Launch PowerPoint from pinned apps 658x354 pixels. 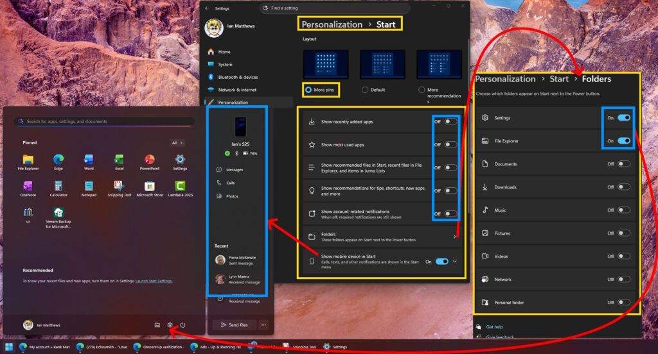coord(149,162)
